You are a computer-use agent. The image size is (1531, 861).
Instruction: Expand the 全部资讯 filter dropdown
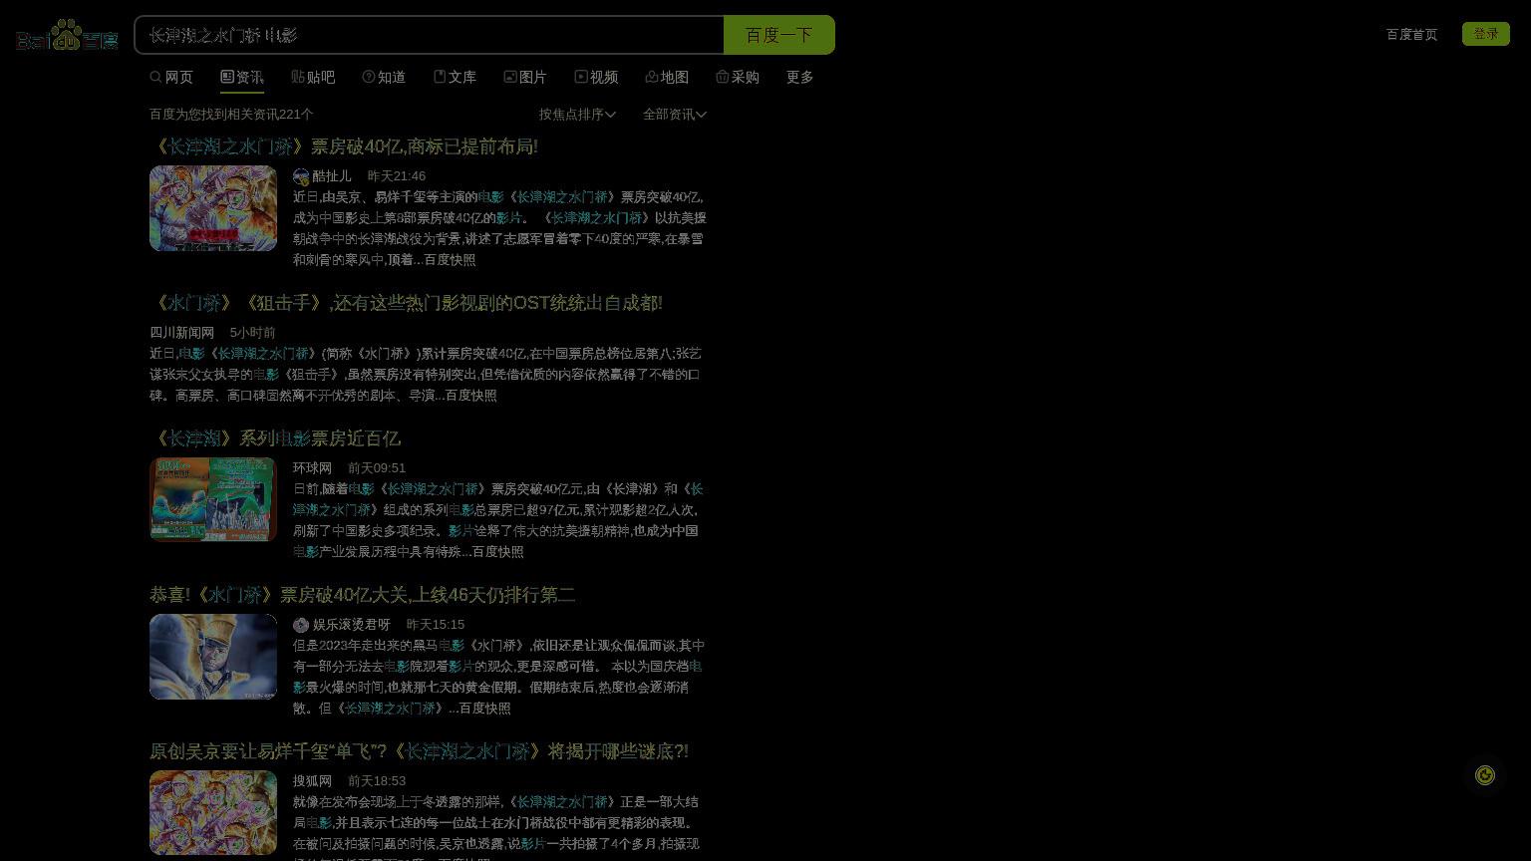pos(675,115)
